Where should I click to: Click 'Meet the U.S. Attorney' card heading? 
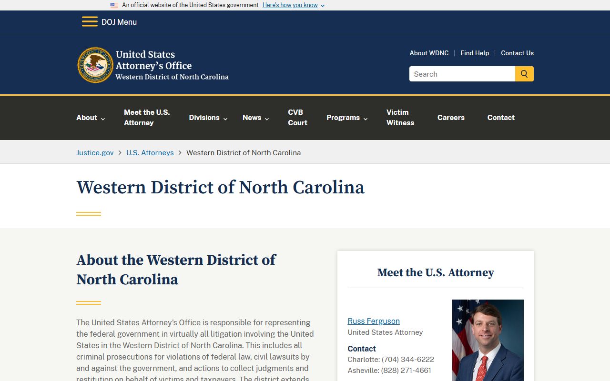(x=436, y=272)
